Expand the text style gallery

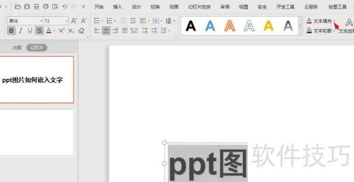(x=301, y=26)
